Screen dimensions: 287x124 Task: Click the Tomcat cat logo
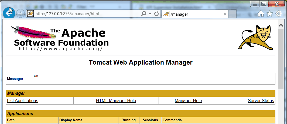tap(256, 37)
